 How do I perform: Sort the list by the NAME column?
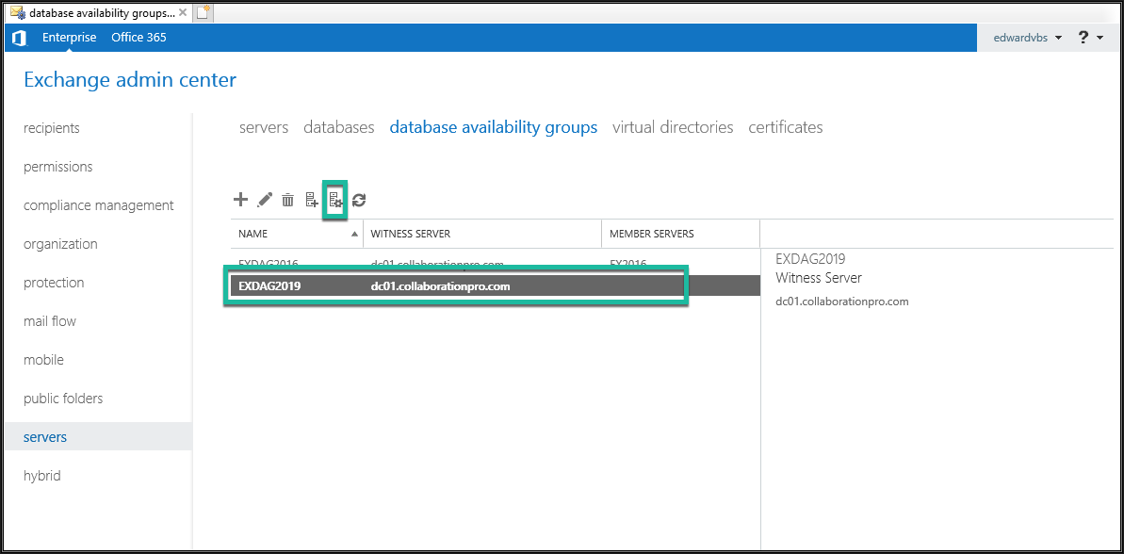click(x=298, y=234)
